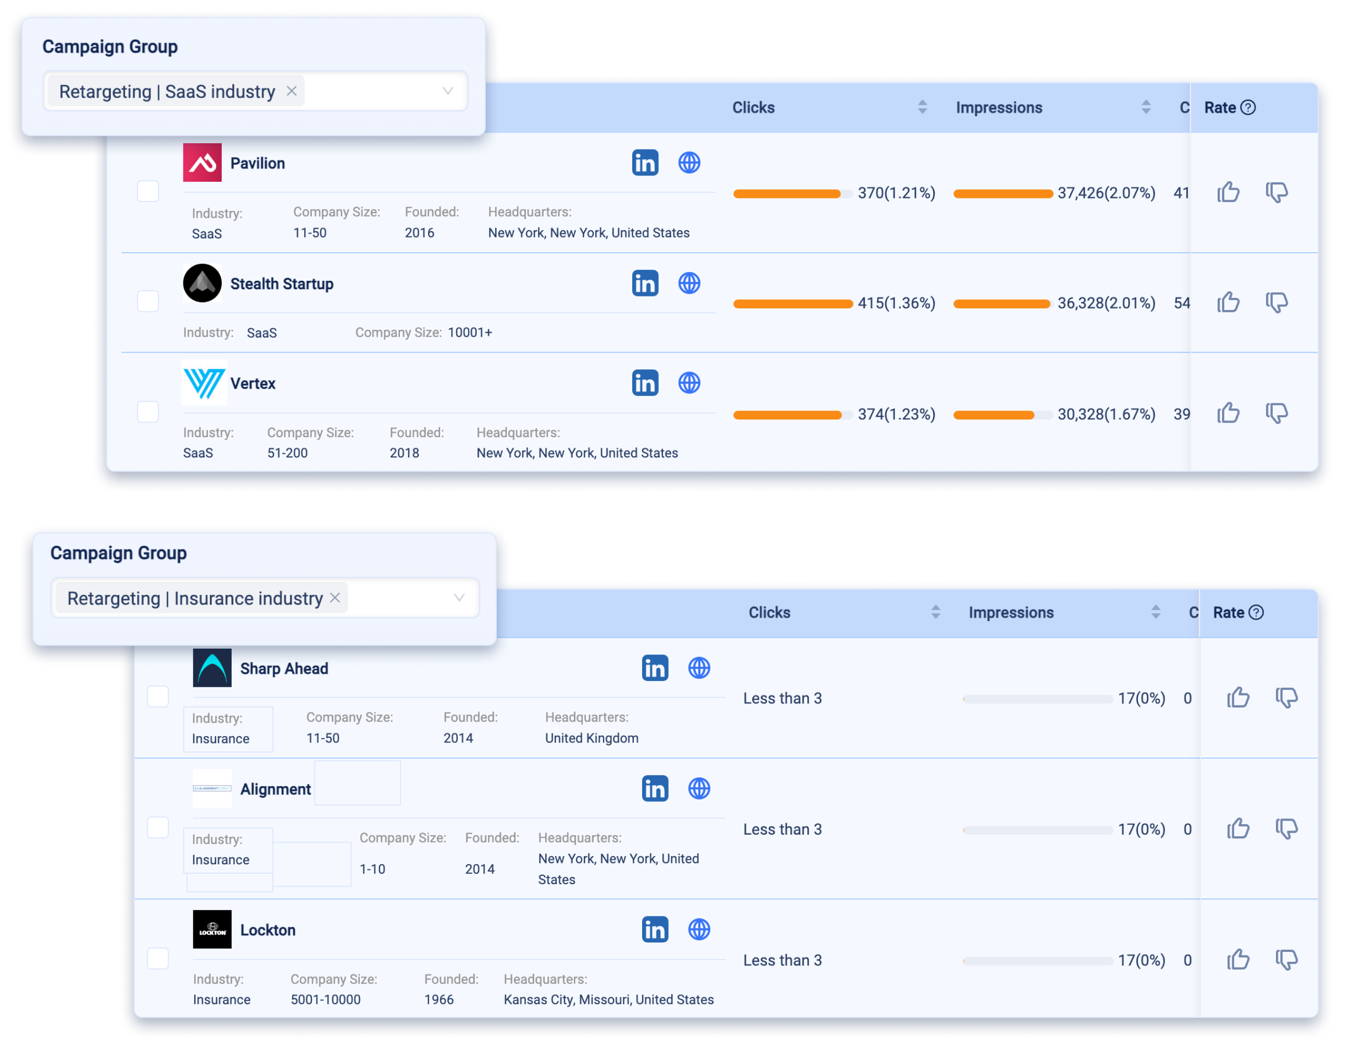Sort Insurance table by Clicks arrows

click(935, 612)
